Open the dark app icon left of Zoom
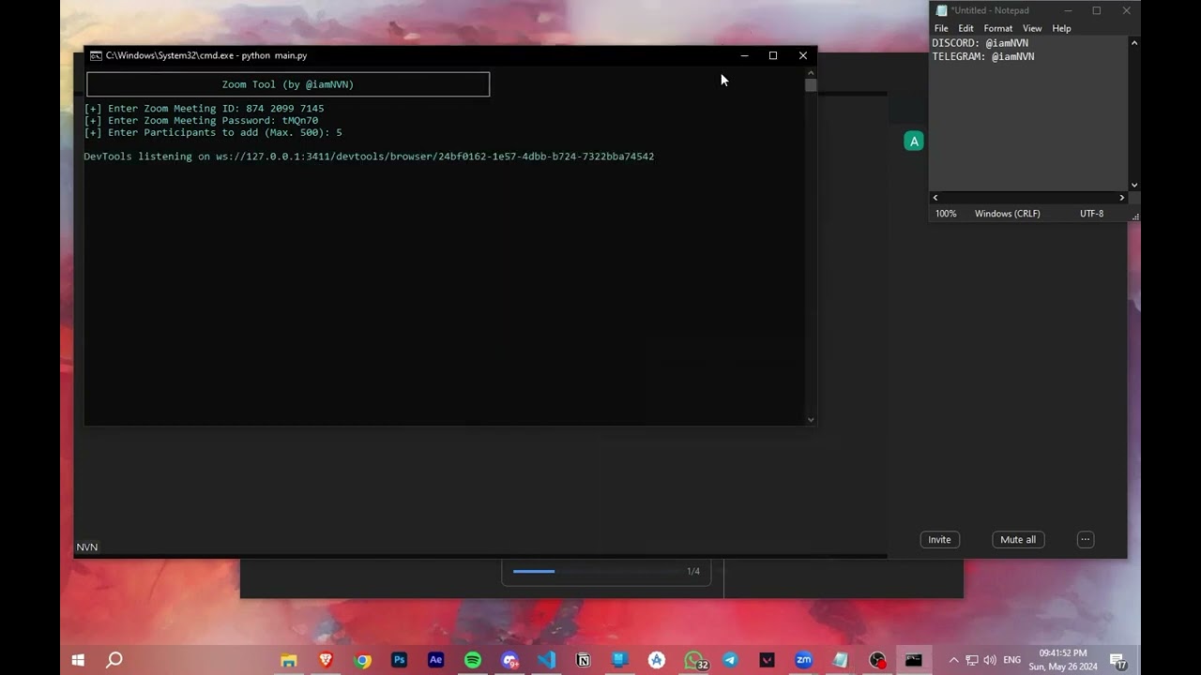The image size is (1201, 675). [767, 660]
